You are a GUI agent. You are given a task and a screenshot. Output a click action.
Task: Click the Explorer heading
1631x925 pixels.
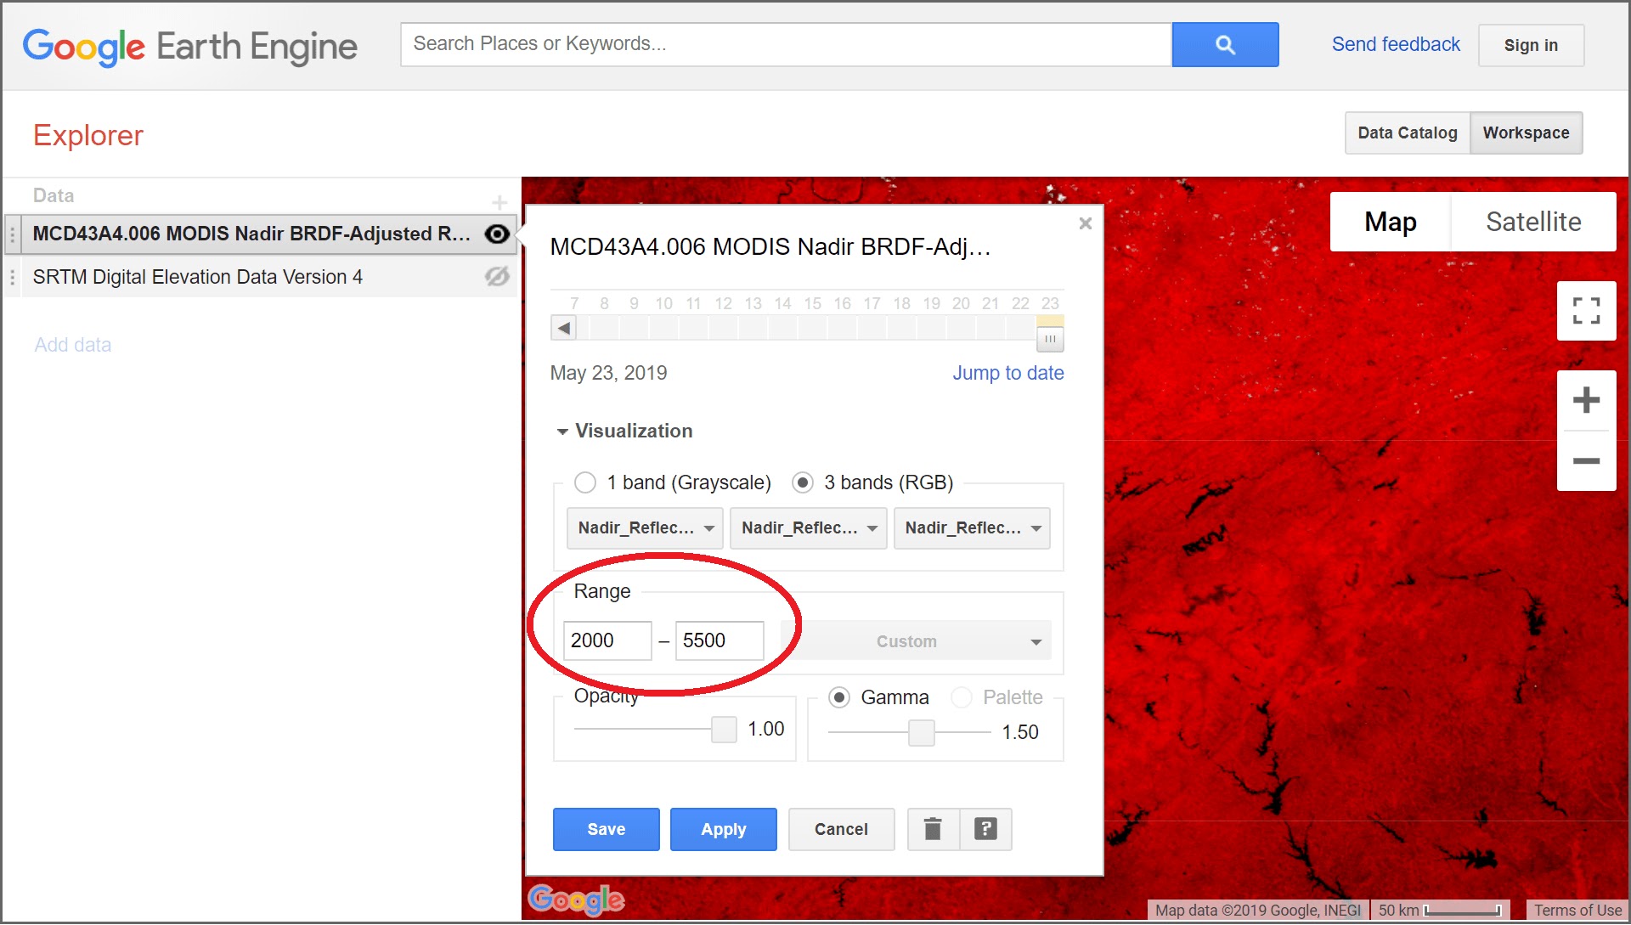88,136
